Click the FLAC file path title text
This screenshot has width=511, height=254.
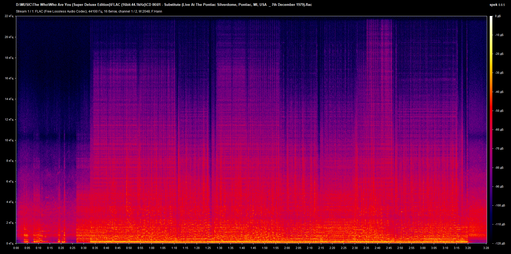(x=164, y=5)
